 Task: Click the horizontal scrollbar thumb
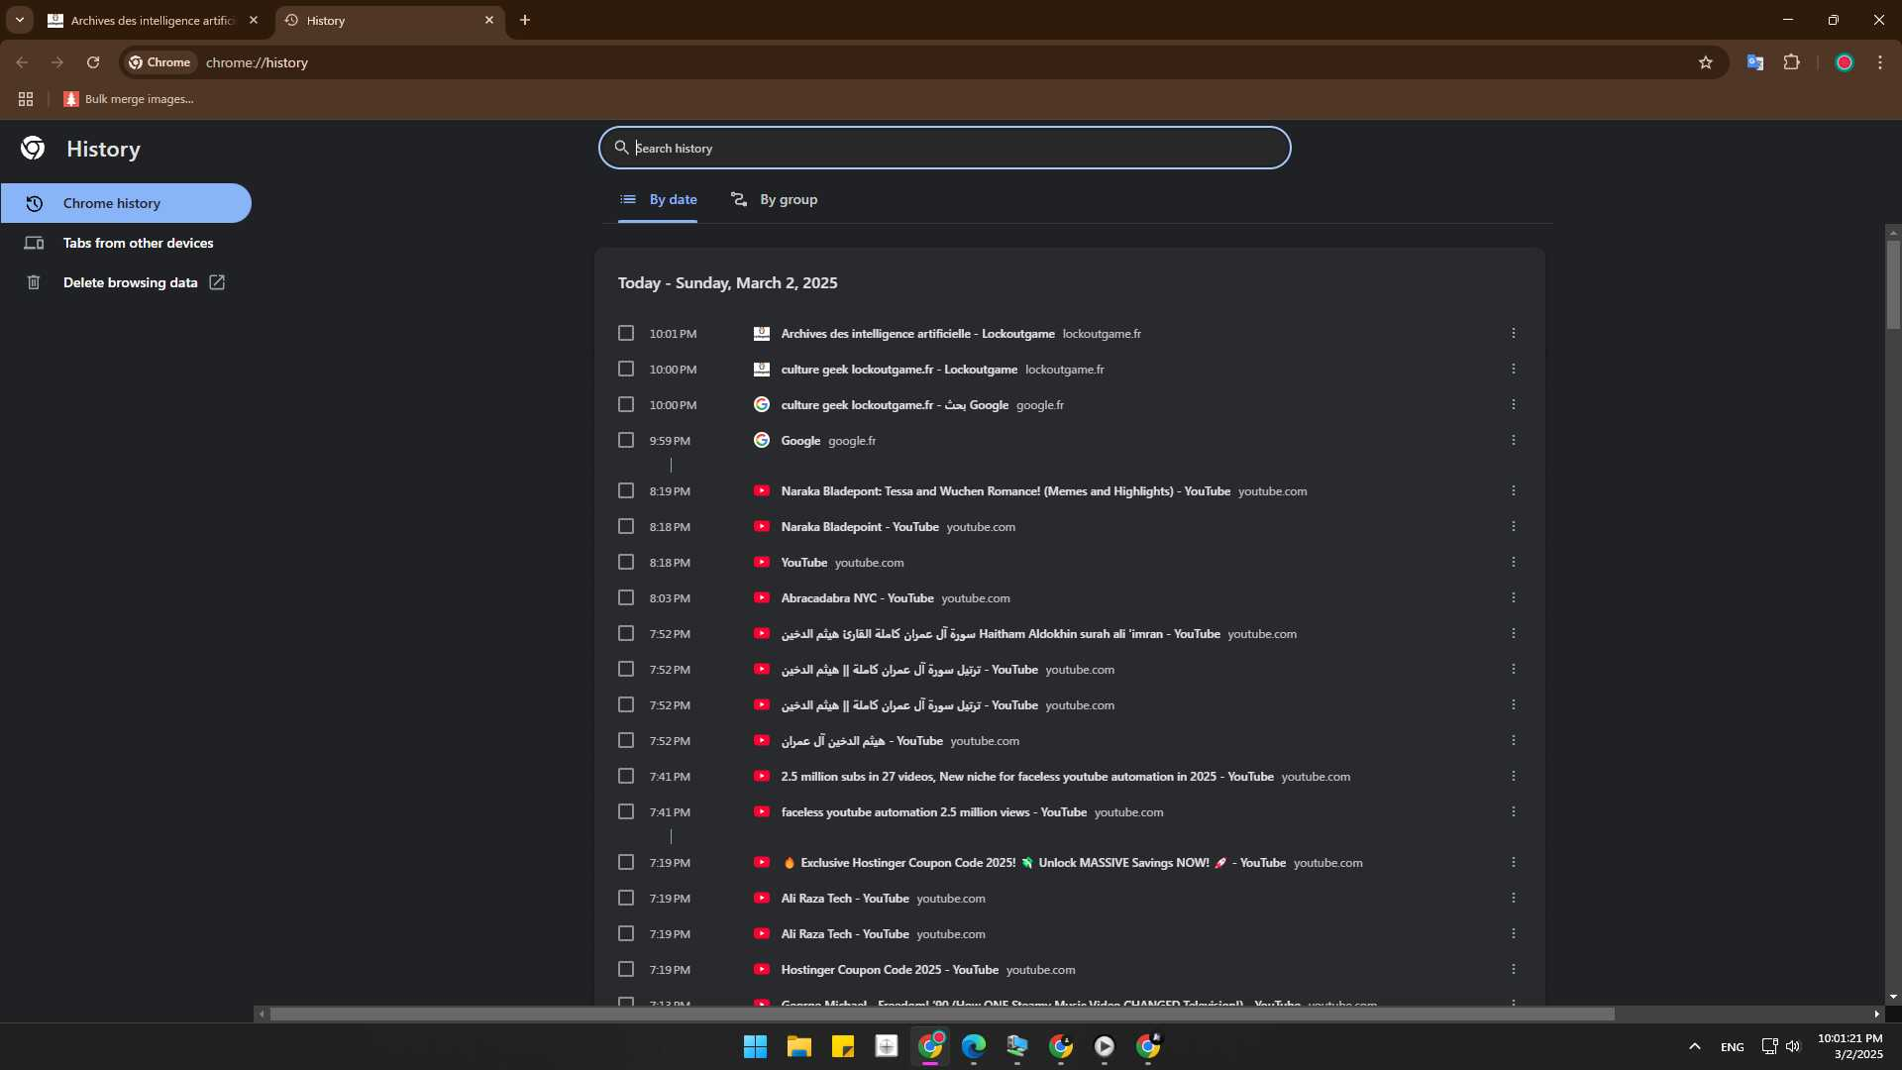(x=942, y=1015)
